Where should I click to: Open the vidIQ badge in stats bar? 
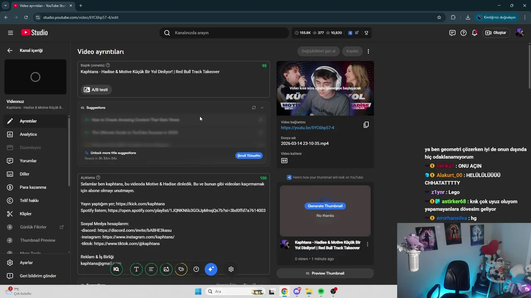350,33
